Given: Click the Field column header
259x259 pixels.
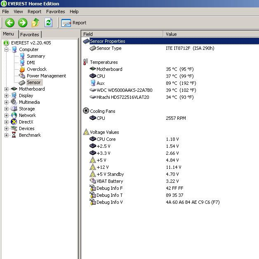Looking at the screenshot, I should click(x=122, y=34).
